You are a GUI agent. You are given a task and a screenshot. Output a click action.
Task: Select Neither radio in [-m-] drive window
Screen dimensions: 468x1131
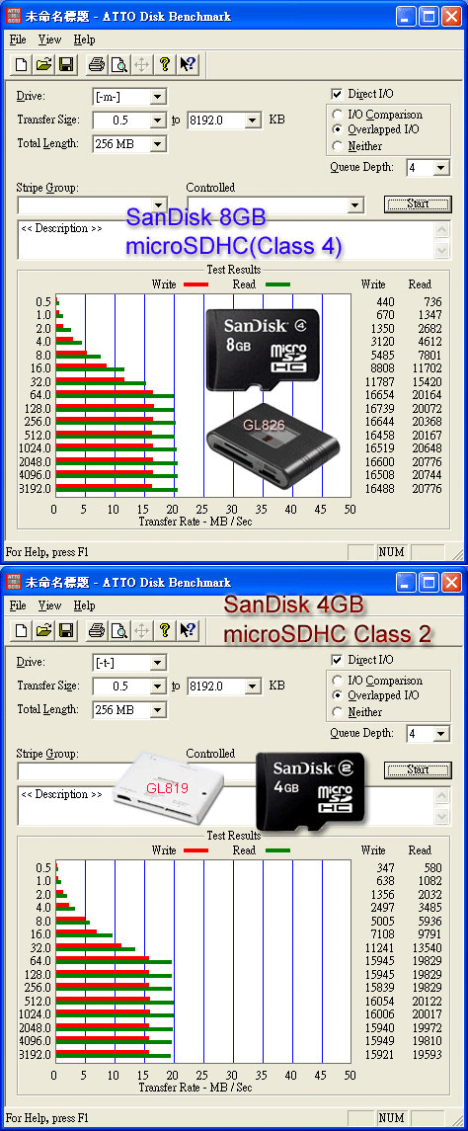(x=337, y=146)
